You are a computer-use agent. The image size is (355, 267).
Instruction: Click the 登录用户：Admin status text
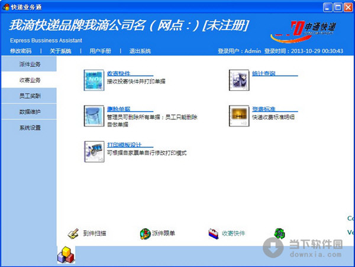click(x=239, y=51)
